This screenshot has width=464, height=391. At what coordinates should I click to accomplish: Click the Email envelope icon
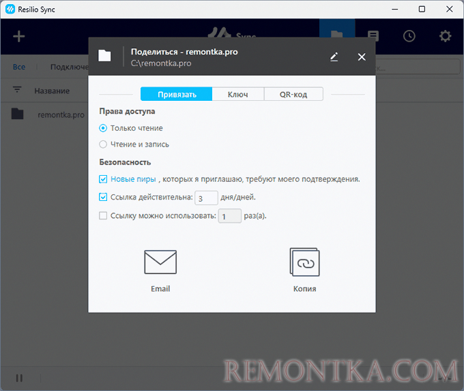point(160,262)
